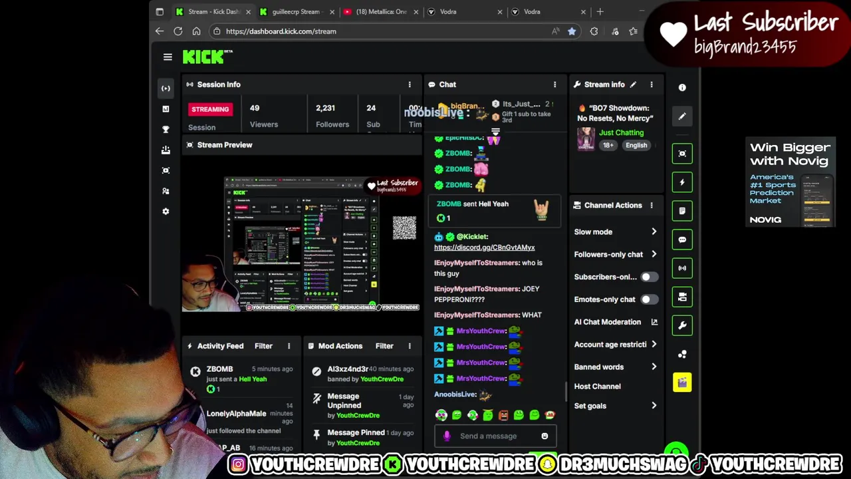This screenshot has width=851, height=479.
Task: Open Channel Actions three-dot menu
Action: 652,206
